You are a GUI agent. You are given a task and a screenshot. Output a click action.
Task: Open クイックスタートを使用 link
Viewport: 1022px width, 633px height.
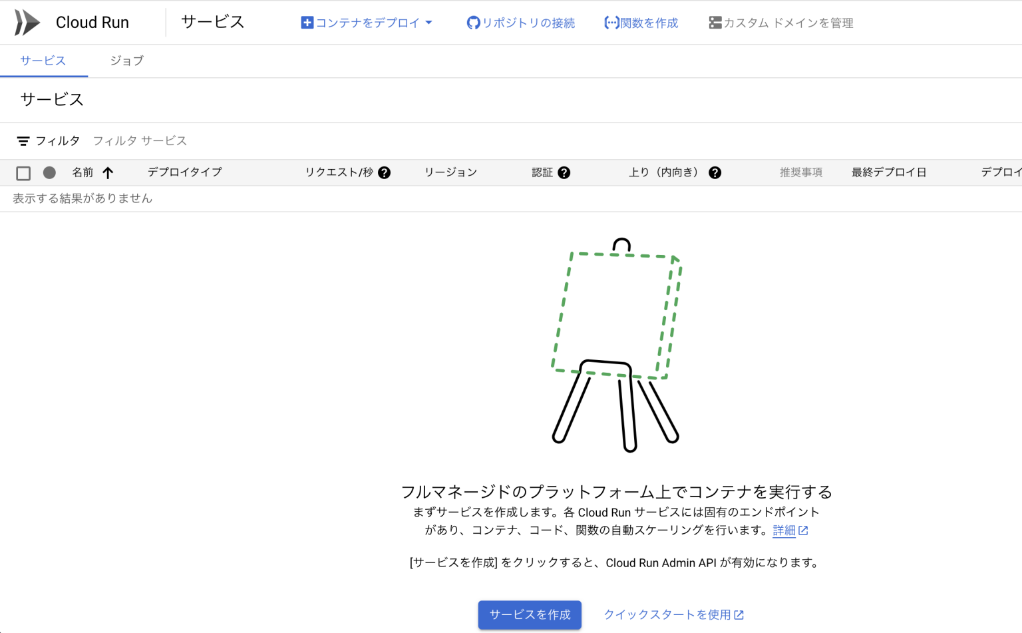coord(673,614)
